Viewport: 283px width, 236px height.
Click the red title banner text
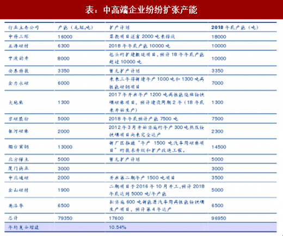click(141, 10)
